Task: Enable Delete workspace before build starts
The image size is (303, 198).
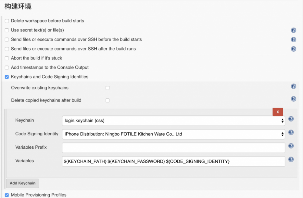Action: tap(7, 21)
